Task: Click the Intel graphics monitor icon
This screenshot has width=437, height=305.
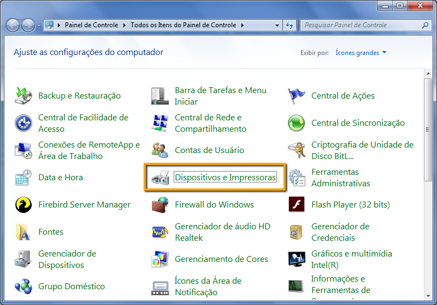Action: (x=296, y=259)
